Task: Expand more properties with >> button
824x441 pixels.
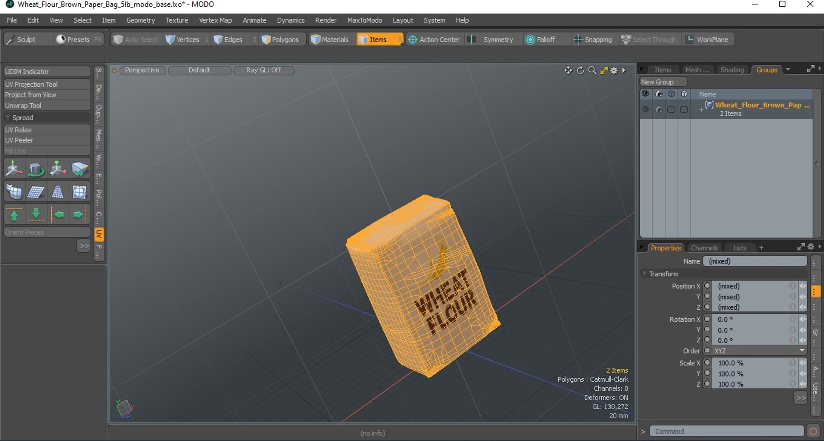Action: click(801, 398)
